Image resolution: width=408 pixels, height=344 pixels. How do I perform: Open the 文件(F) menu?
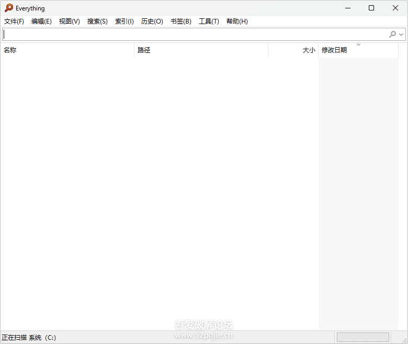(x=14, y=21)
